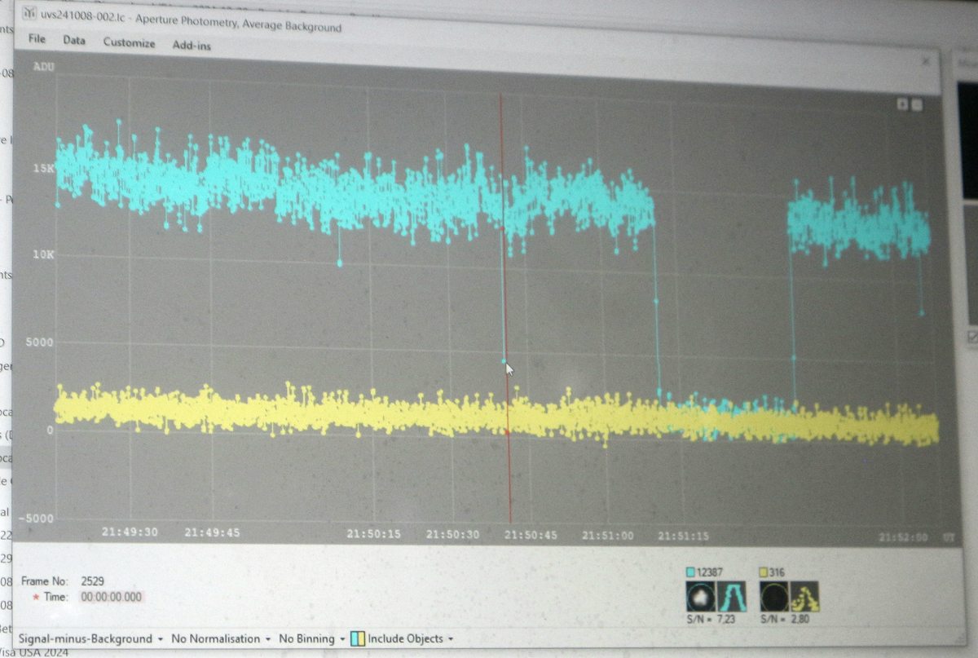978x658 pixels.
Task: Expand the No Normalisation dropdown
Action: point(221,638)
